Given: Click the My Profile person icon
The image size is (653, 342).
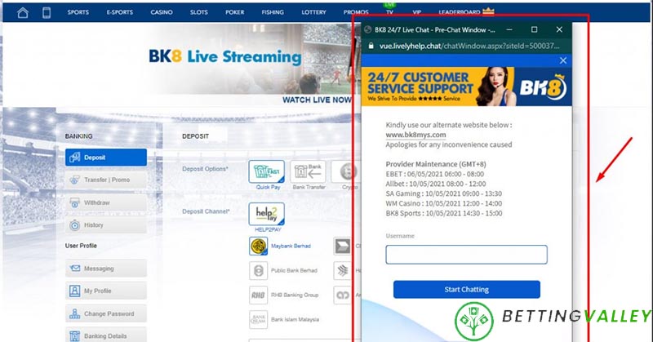Looking at the screenshot, I should click(75, 291).
